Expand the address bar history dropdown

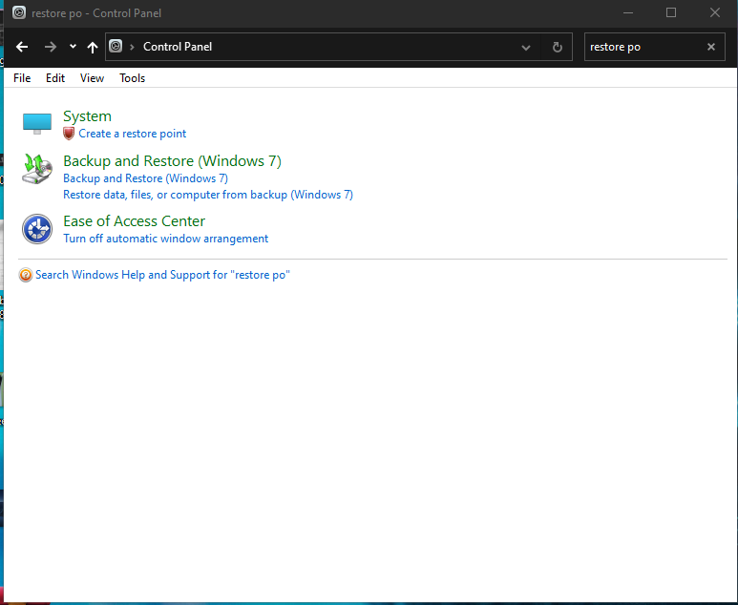click(526, 47)
